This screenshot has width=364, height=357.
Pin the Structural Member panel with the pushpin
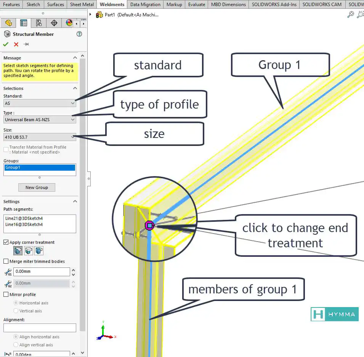[x=26, y=44]
